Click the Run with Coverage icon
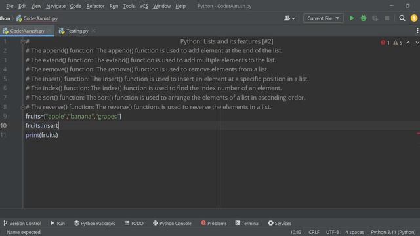 click(375, 18)
